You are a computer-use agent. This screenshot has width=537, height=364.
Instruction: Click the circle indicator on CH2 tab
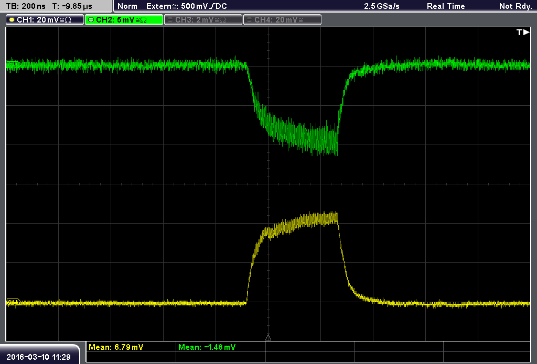pyautogui.click(x=91, y=20)
